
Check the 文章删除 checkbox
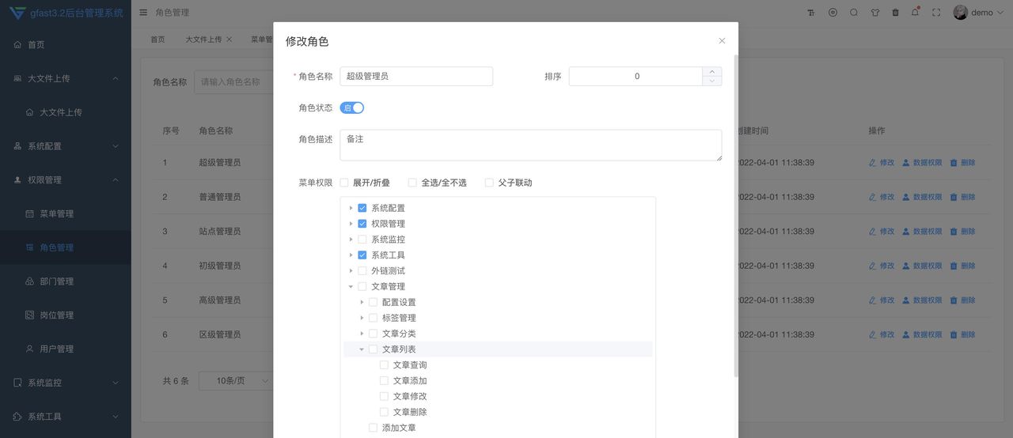(x=385, y=412)
